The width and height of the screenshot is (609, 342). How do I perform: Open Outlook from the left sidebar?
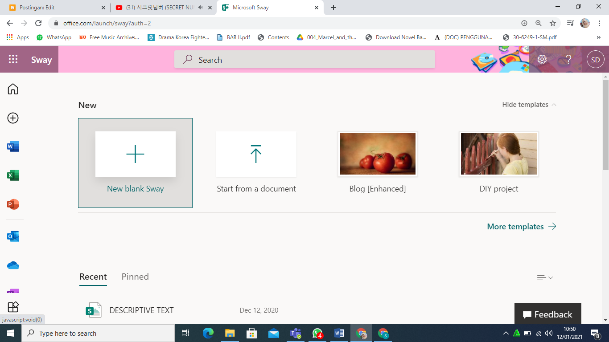tap(14, 236)
